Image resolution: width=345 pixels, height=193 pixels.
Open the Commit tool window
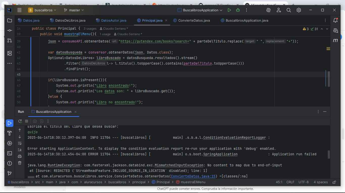[x=10, y=30]
